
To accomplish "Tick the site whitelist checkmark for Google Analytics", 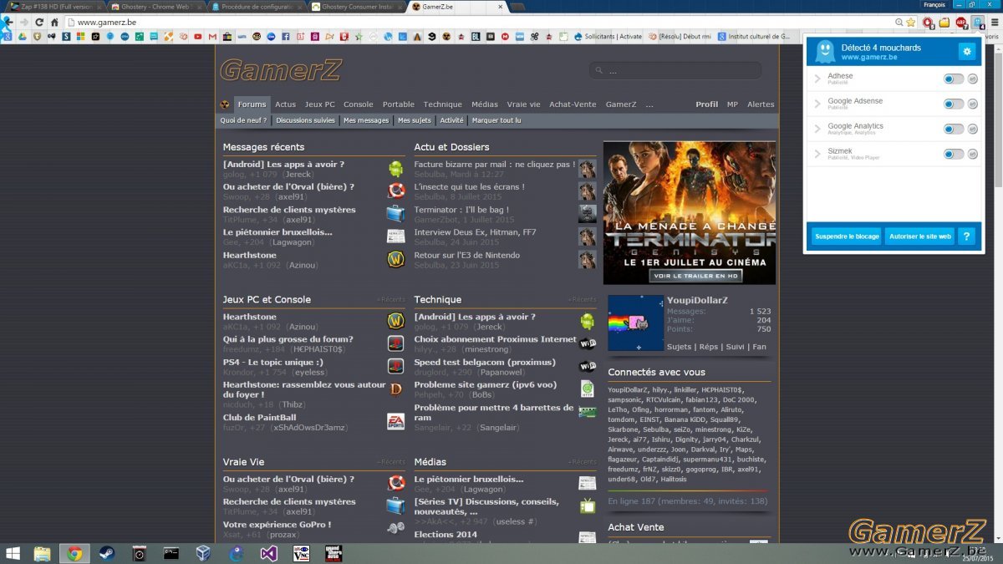I will click(x=973, y=129).
